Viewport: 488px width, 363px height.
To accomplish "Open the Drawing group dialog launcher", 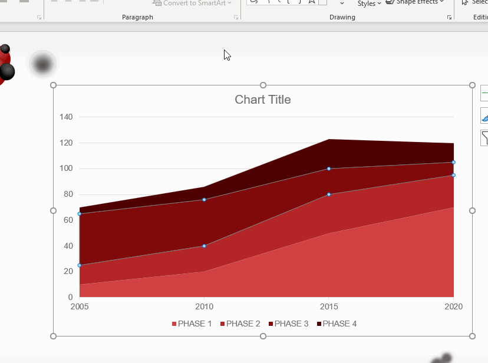I will pos(449,18).
